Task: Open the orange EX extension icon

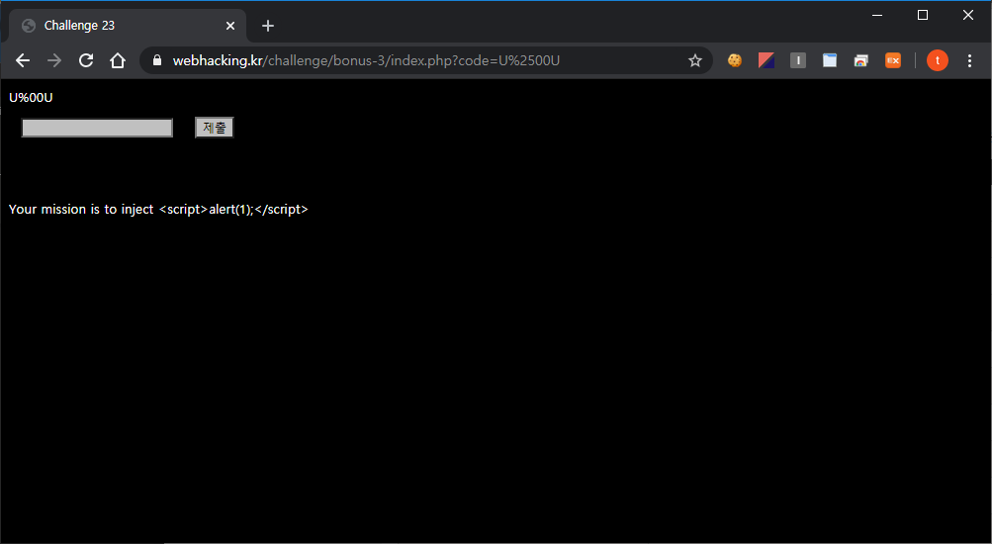Action: coord(893,60)
